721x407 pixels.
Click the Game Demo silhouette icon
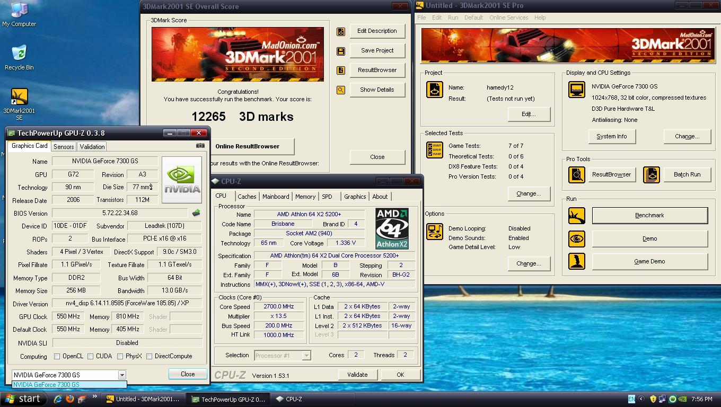point(576,261)
